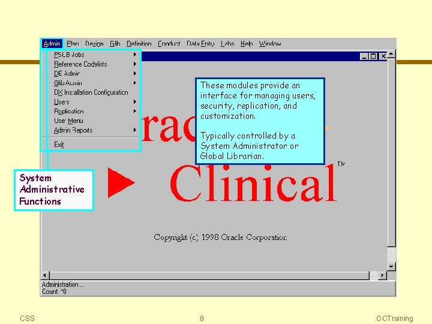432x324 pixels.
Task: Open the Labs menu
Action: 227,44
